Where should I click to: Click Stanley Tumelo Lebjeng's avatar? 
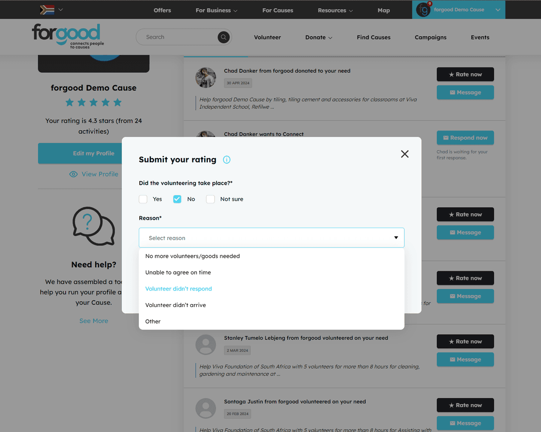coord(205,345)
